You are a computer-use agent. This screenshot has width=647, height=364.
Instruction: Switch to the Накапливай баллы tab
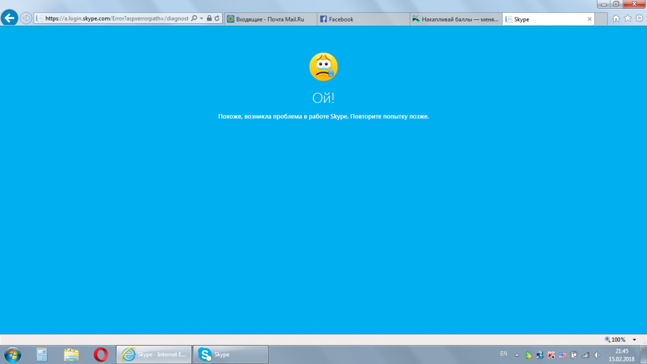(456, 19)
